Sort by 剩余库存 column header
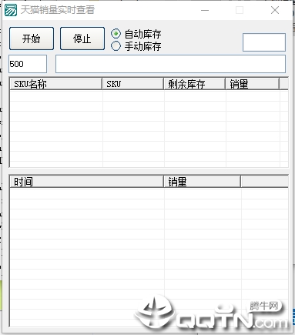Screen dimensions: 295x335 pos(194,84)
